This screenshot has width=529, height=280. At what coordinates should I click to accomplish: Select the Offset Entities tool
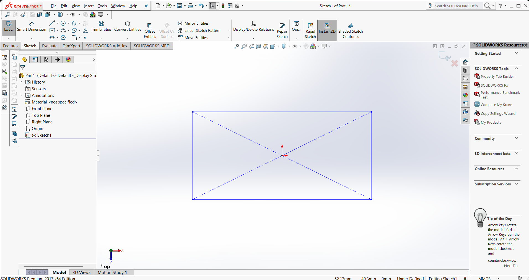point(150,31)
